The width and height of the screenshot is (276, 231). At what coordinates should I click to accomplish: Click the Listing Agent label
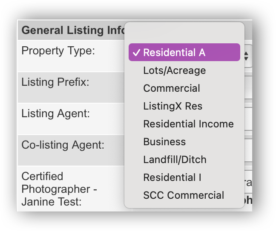(x=56, y=114)
